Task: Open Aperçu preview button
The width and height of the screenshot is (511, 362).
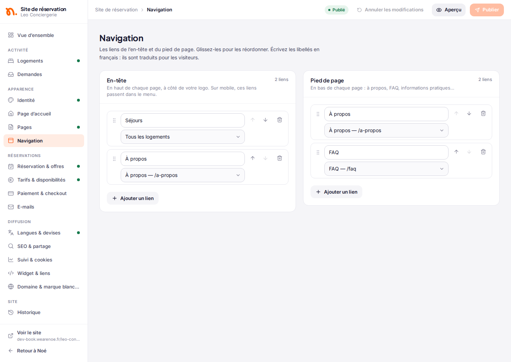Action: 449,10
